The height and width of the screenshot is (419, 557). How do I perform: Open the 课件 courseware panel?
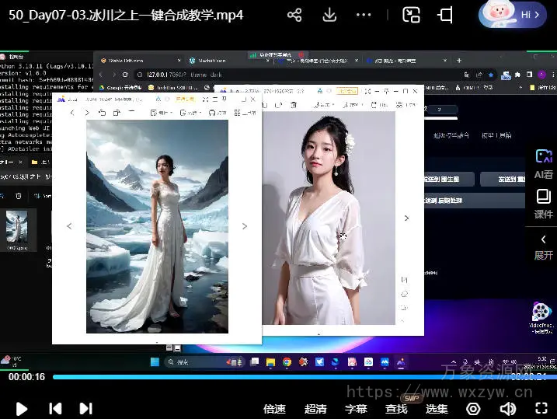pyautogui.click(x=543, y=203)
